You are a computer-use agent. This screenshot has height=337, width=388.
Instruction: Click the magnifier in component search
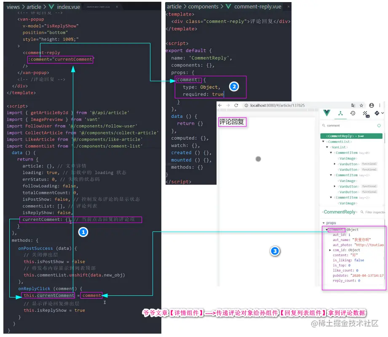pos(324,125)
